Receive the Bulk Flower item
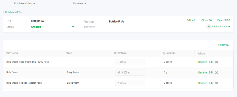Screen dimensions: 237x97 click(203, 72)
